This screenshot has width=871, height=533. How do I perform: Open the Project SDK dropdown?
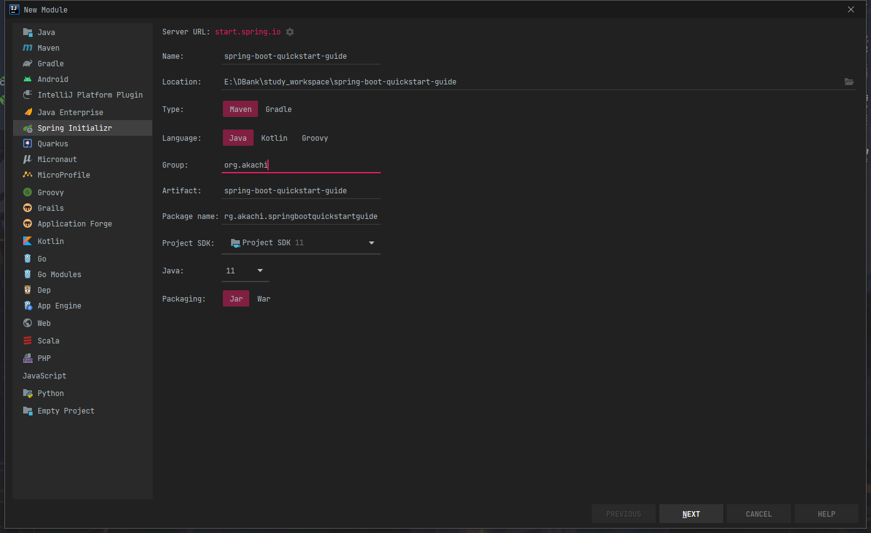[x=301, y=243]
